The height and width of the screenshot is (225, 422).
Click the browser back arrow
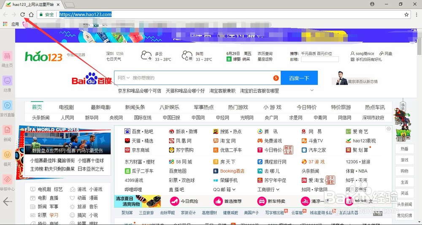click(5, 14)
